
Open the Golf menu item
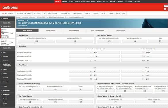(111, 14)
